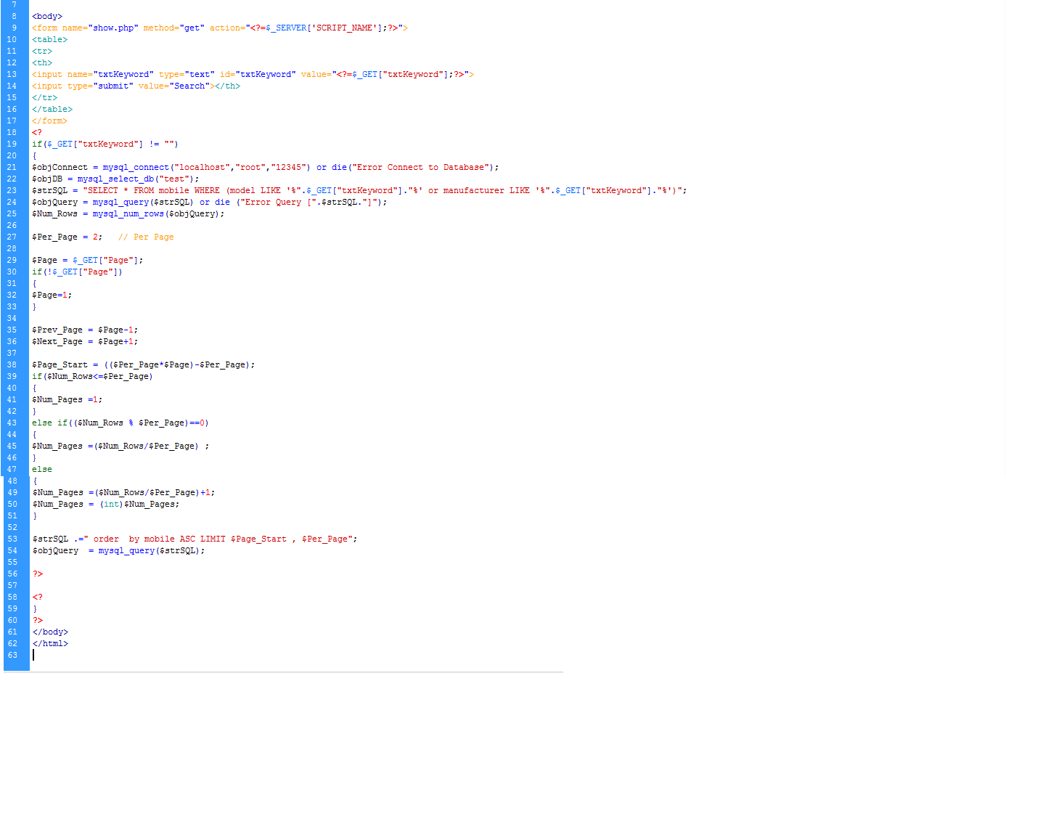This screenshot has width=1041, height=824.
Task: Click the // Per Page comment
Action: pos(146,237)
